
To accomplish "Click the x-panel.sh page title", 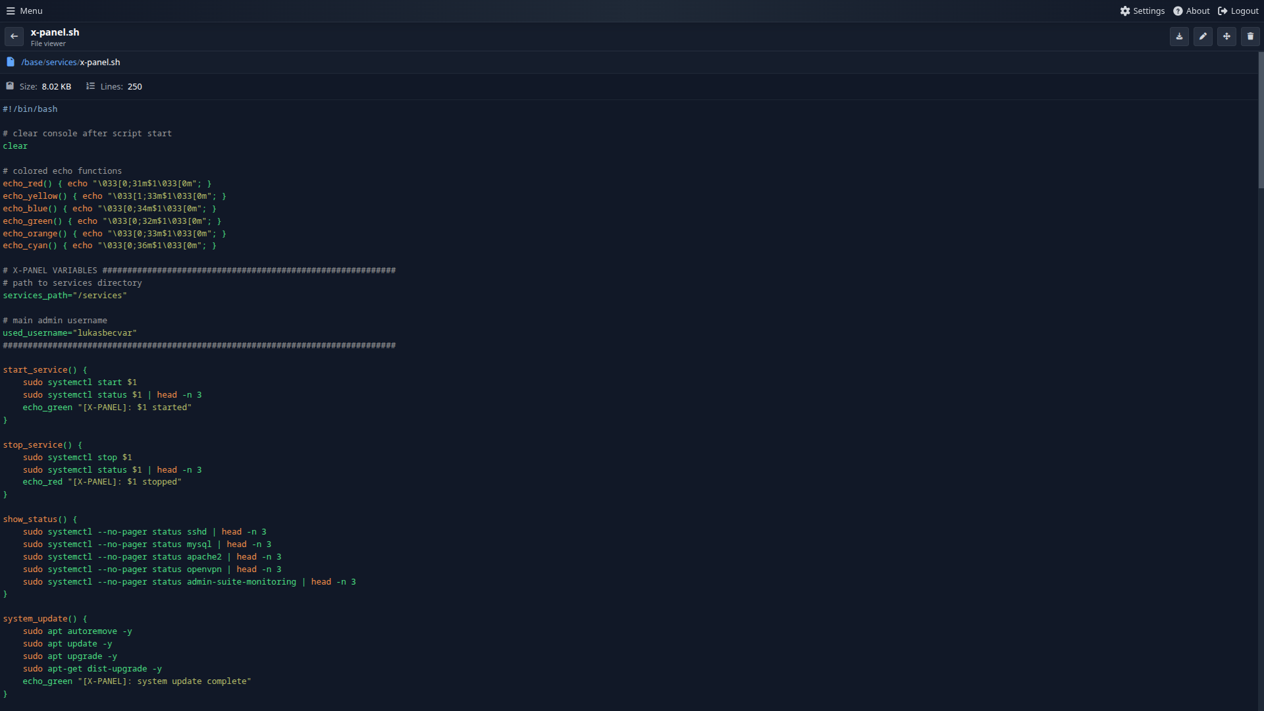I will coord(55,32).
